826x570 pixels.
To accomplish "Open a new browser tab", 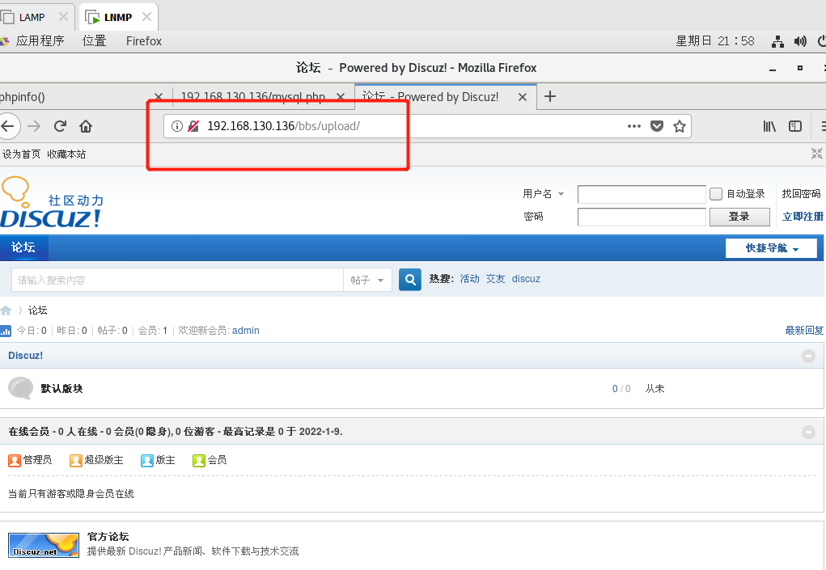I will point(550,96).
